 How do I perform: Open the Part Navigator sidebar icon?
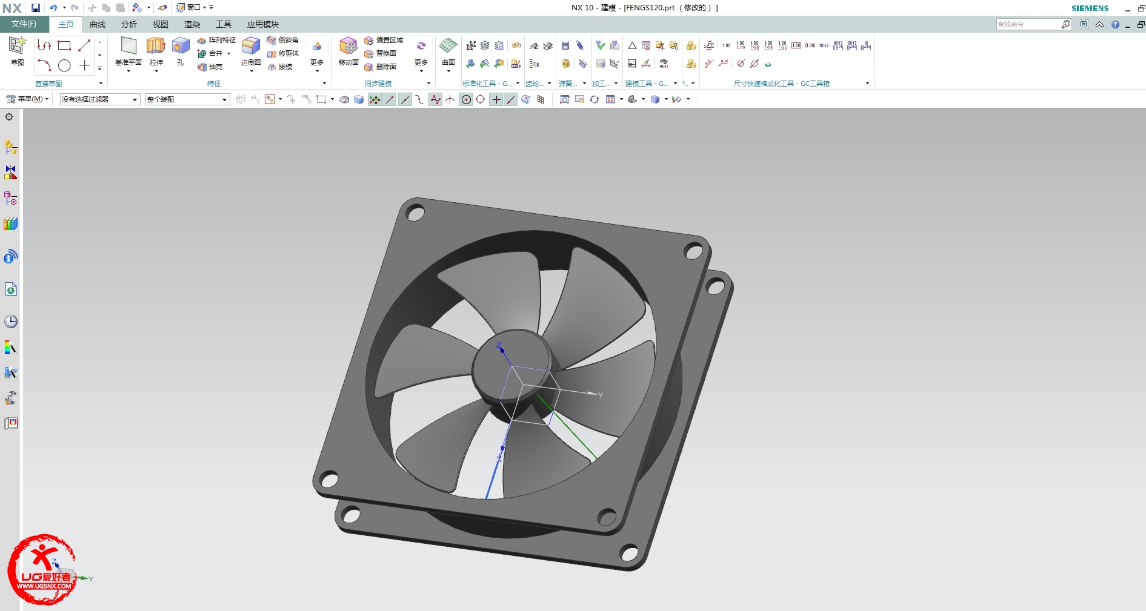pos(11,198)
